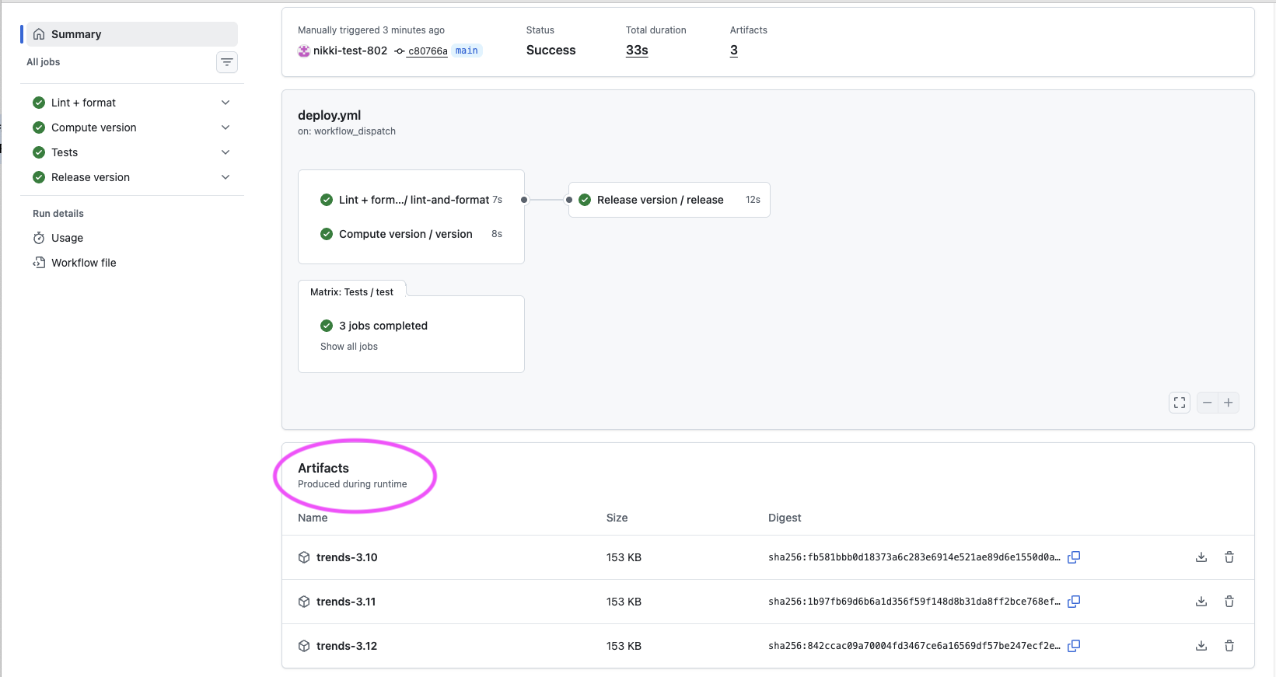Screen dimensions: 1276x677
Task: Expand the Compute version chevron
Action: 225,127
